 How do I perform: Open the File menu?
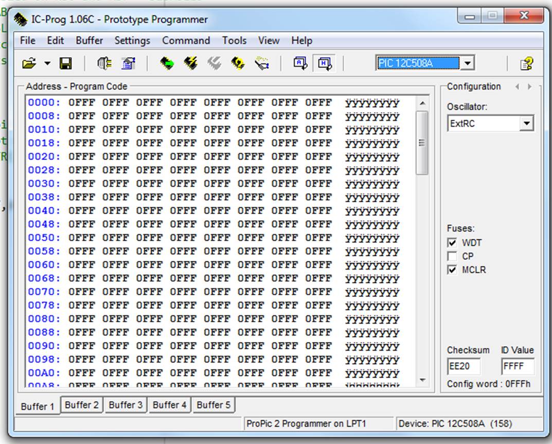tap(27, 41)
